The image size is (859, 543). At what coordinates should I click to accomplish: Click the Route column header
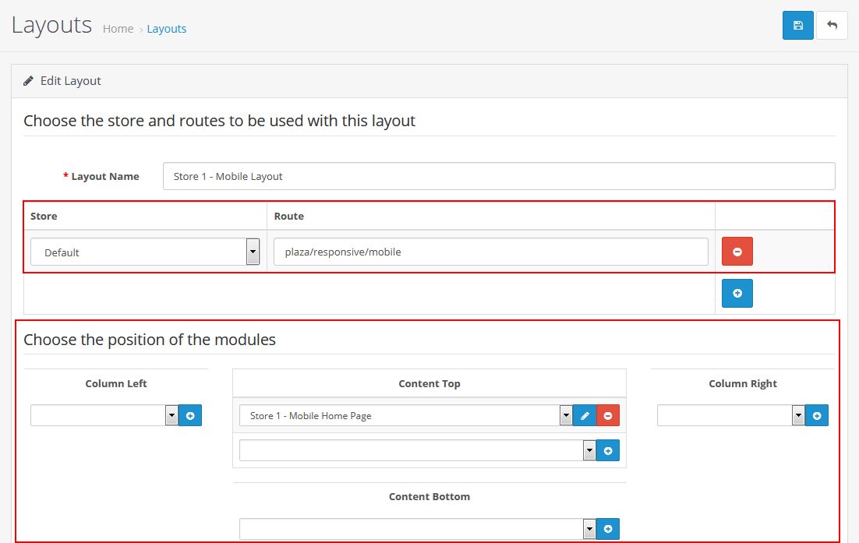(288, 217)
